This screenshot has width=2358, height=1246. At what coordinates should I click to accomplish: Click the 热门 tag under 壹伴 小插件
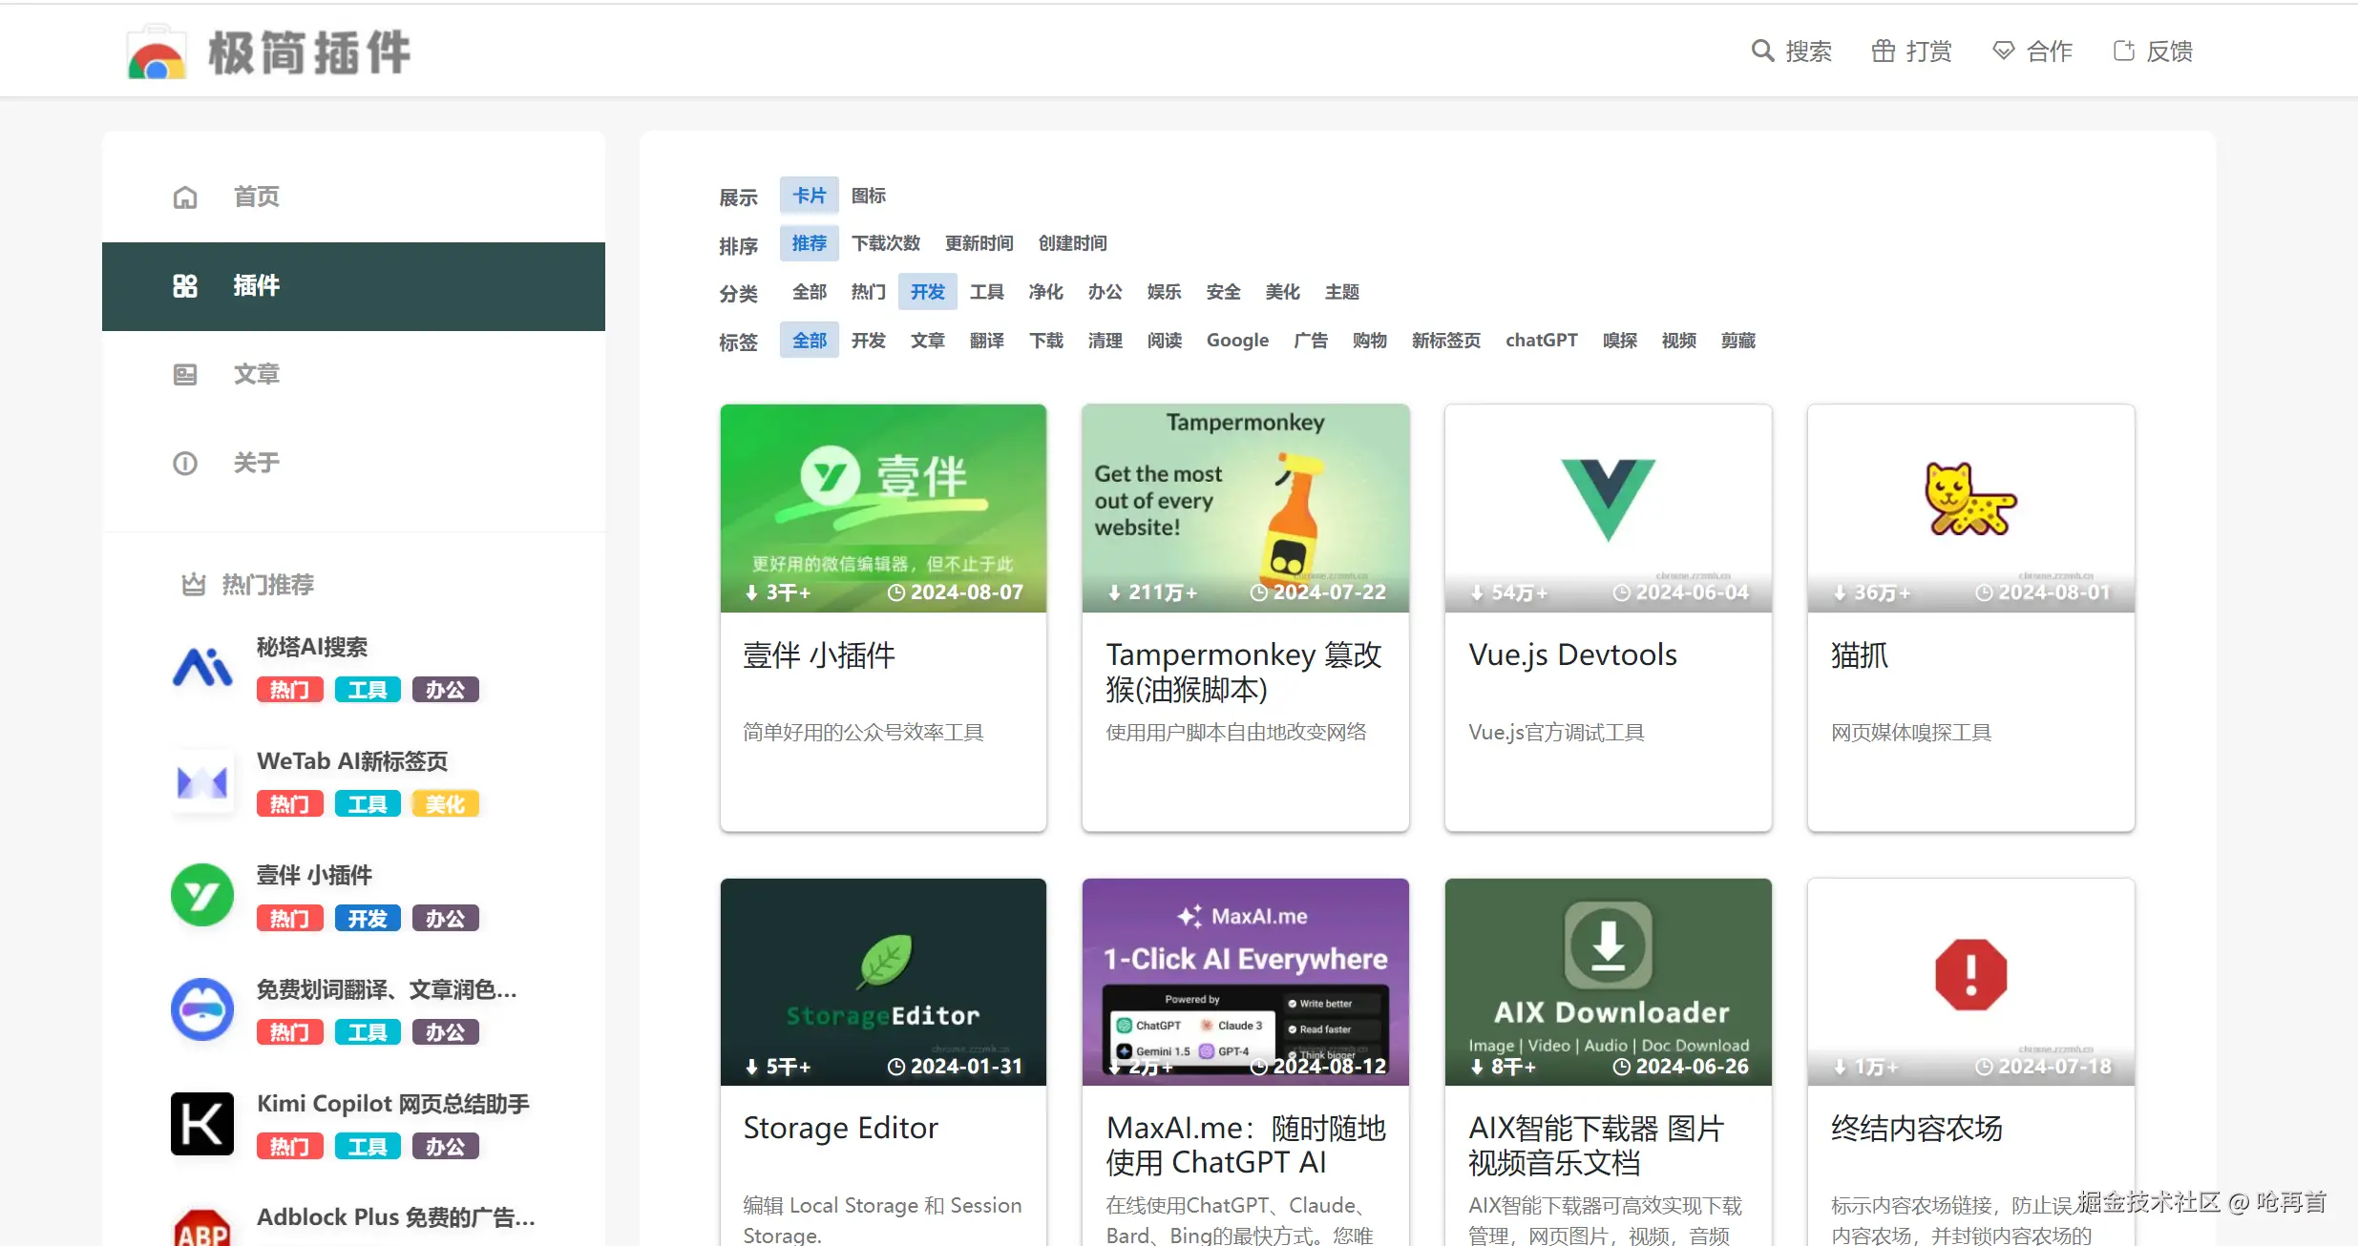click(x=289, y=918)
